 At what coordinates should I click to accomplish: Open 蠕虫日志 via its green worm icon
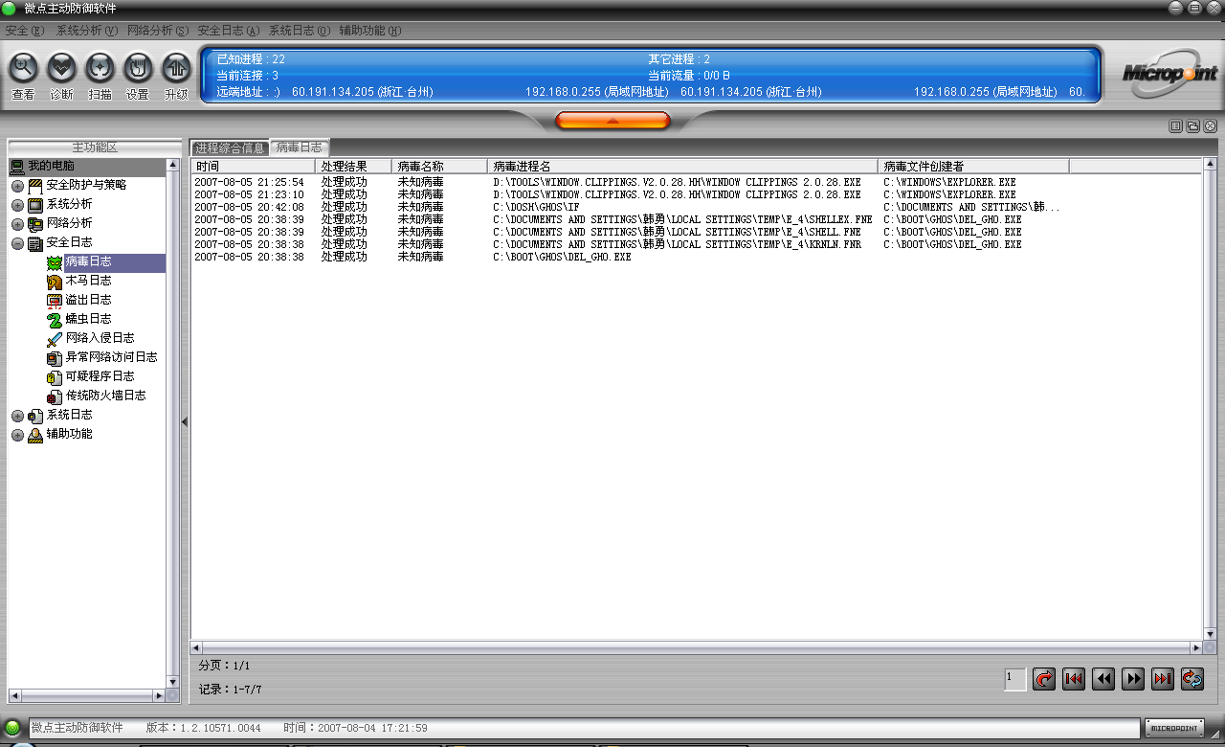click(55, 320)
